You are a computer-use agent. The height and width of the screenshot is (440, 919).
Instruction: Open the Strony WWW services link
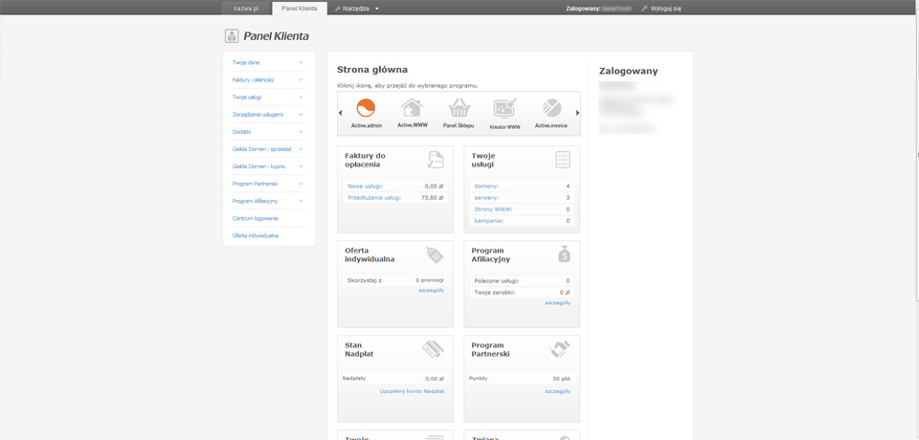tap(493, 209)
